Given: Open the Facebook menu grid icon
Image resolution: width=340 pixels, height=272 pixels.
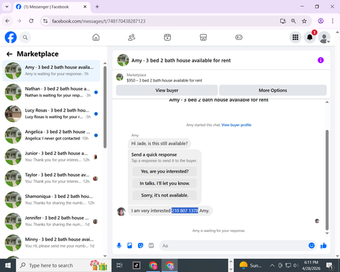Looking at the screenshot, I should click(x=295, y=37).
